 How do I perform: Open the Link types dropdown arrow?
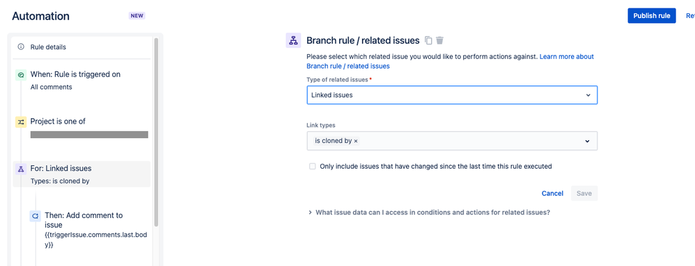[587, 142]
